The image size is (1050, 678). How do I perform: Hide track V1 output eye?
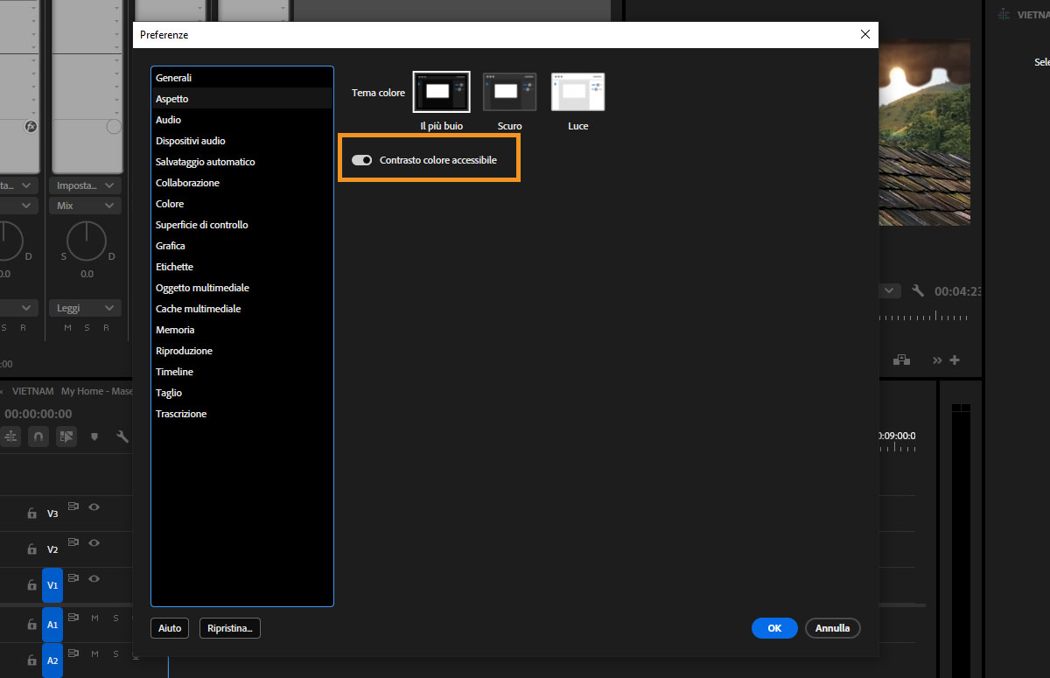pos(94,578)
